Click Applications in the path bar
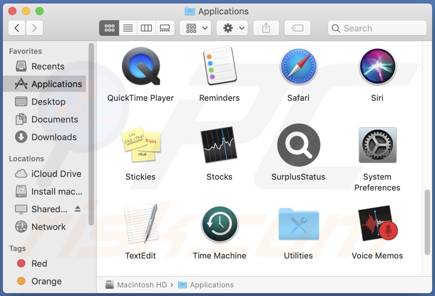The image size is (435, 296). [x=206, y=284]
